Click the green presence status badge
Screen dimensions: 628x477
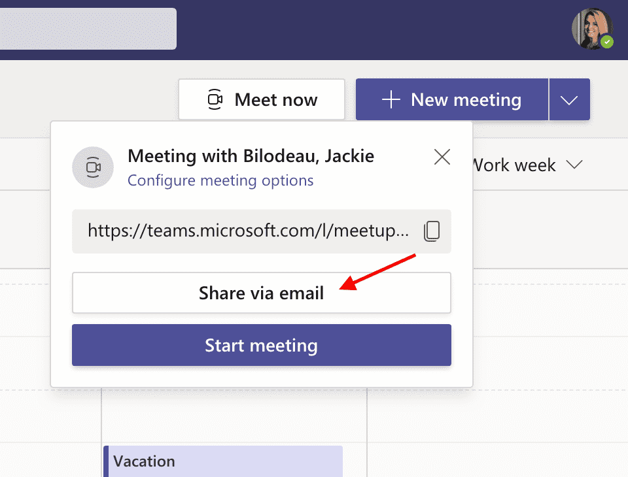pyautogui.click(x=608, y=42)
